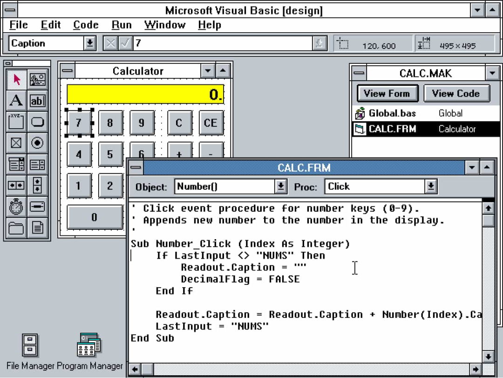503x378 pixels.
Task: Open the File menu
Action: tap(18, 25)
